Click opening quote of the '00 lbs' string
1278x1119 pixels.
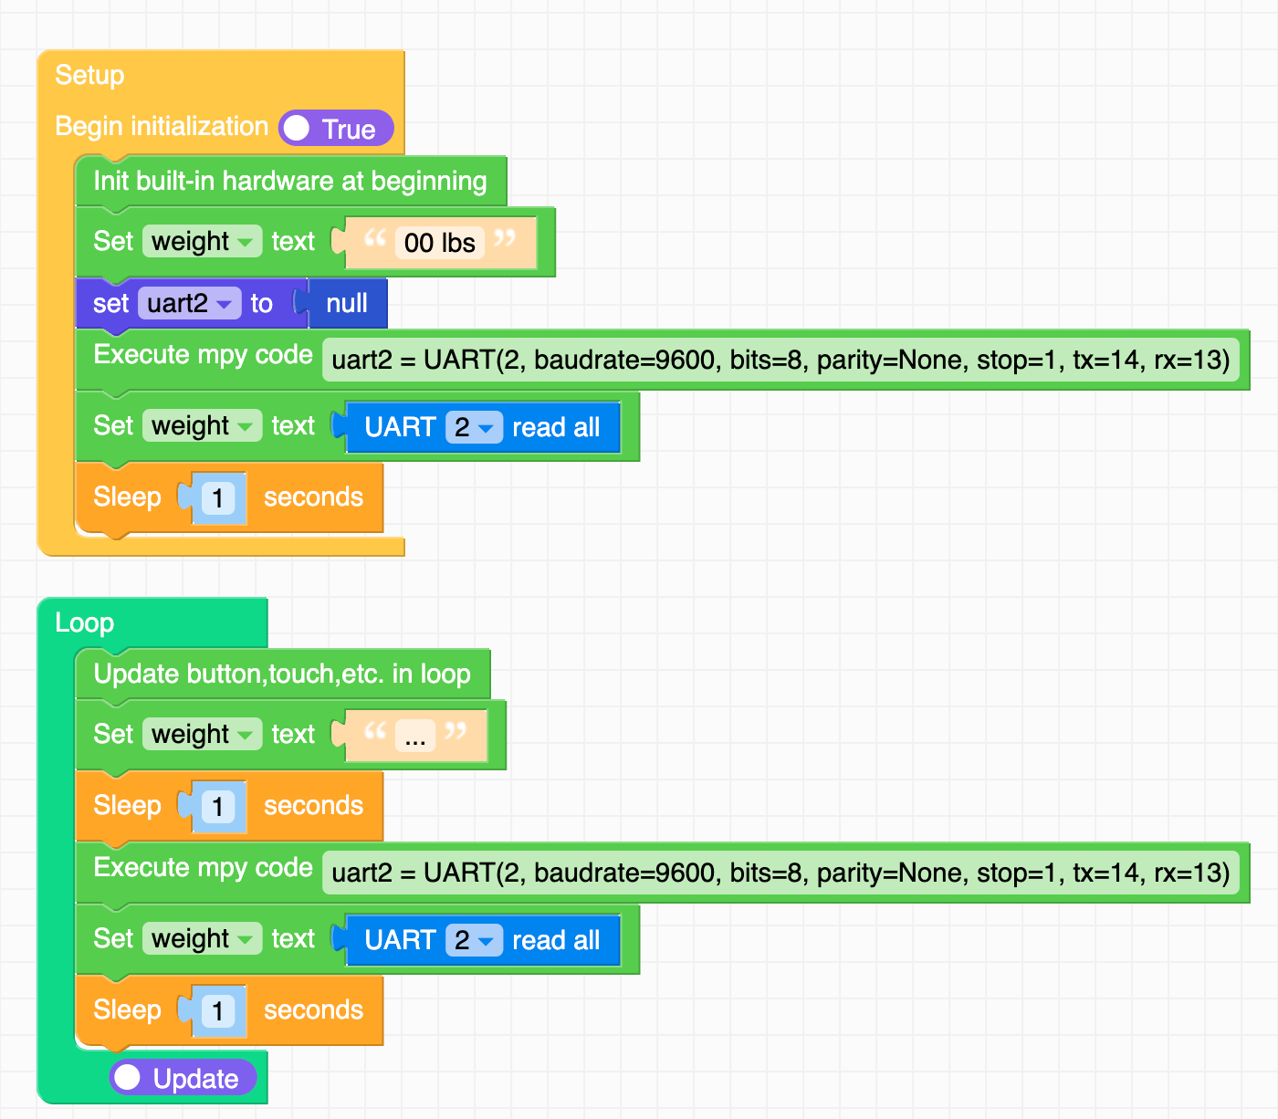[x=374, y=239]
